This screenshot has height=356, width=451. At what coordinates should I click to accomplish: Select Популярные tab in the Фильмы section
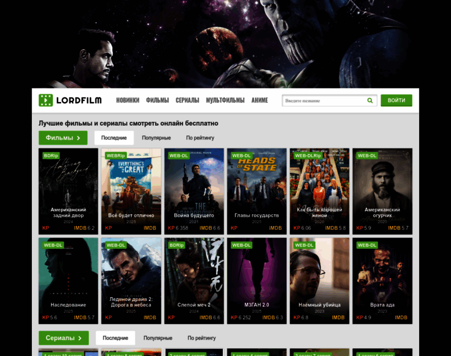(156, 138)
